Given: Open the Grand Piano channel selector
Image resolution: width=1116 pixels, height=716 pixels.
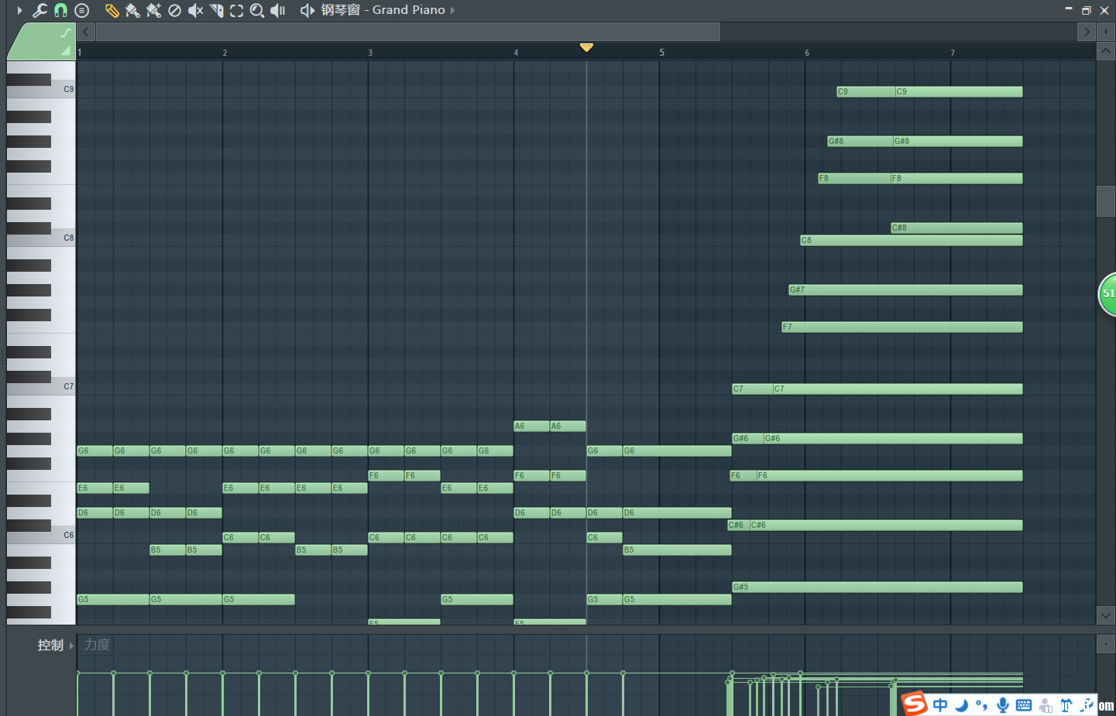Looking at the screenshot, I should [383, 10].
